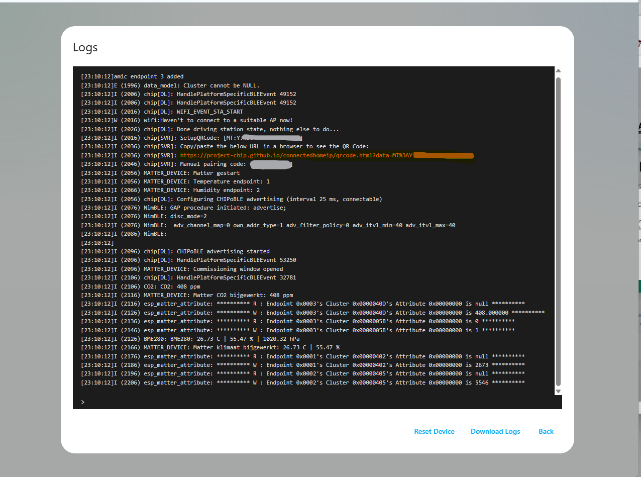Click the 'SetupQRCode' log line
The image size is (641, 477).
click(x=191, y=138)
